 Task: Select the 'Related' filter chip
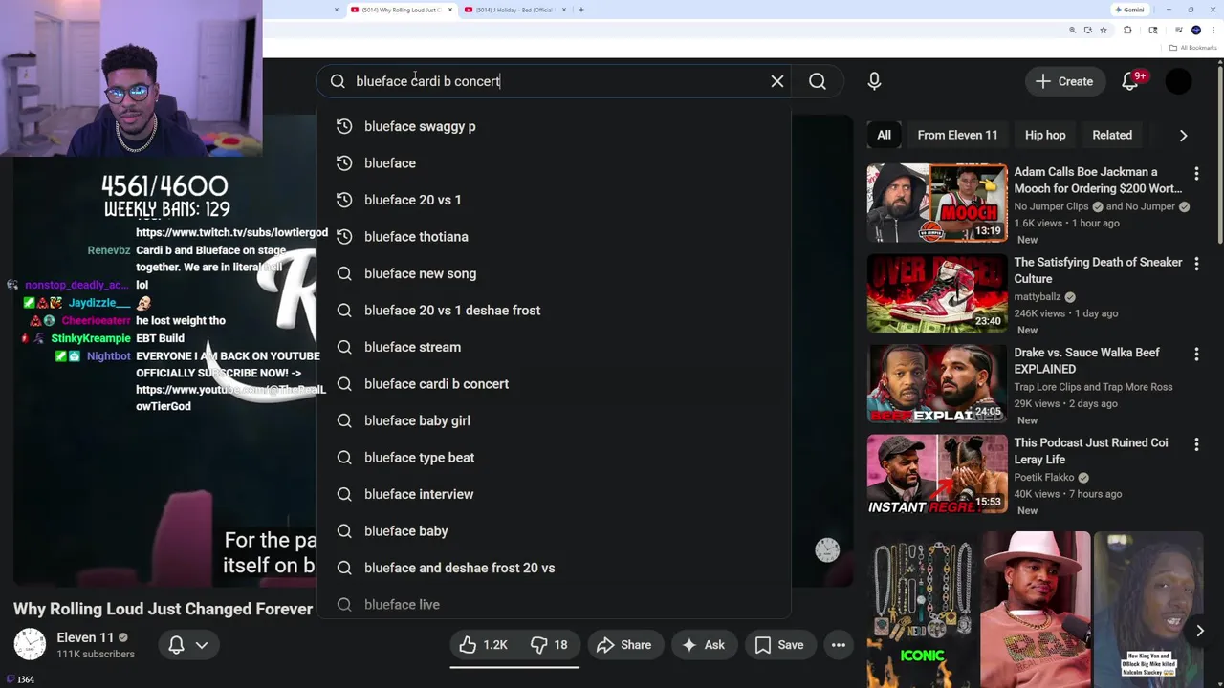click(1112, 135)
